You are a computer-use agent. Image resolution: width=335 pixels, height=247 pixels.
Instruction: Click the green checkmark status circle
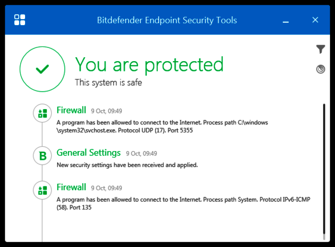[x=42, y=69]
